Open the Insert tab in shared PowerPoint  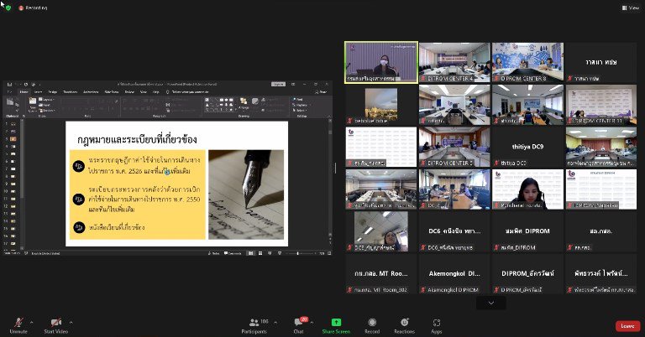38,91
